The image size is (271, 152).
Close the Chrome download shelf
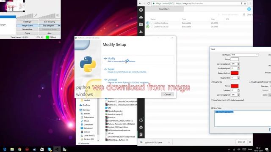(250, 142)
